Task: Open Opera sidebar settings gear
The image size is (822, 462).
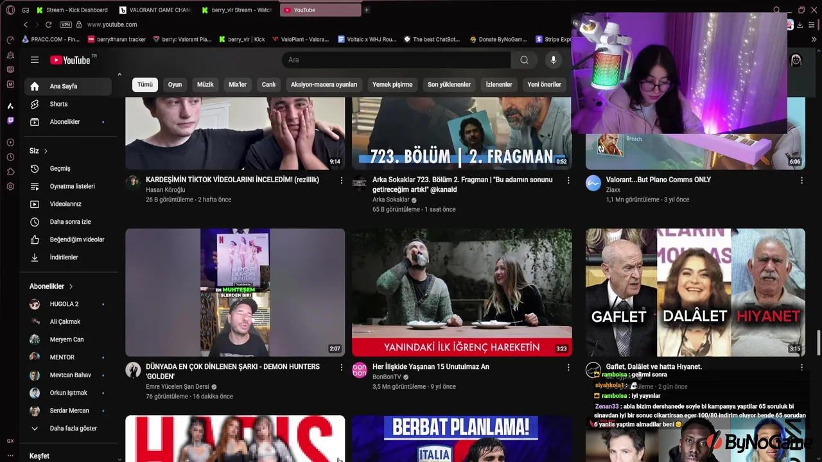Action: (10, 187)
